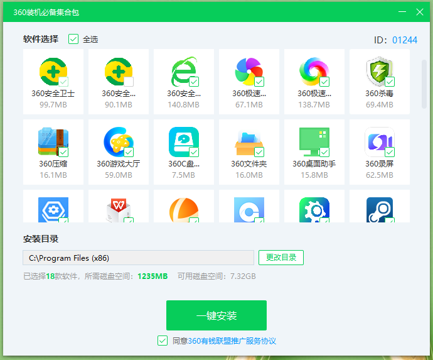The height and width of the screenshot is (360, 433).
Task: Click the 360文件夹 name label
Action: pos(249,164)
